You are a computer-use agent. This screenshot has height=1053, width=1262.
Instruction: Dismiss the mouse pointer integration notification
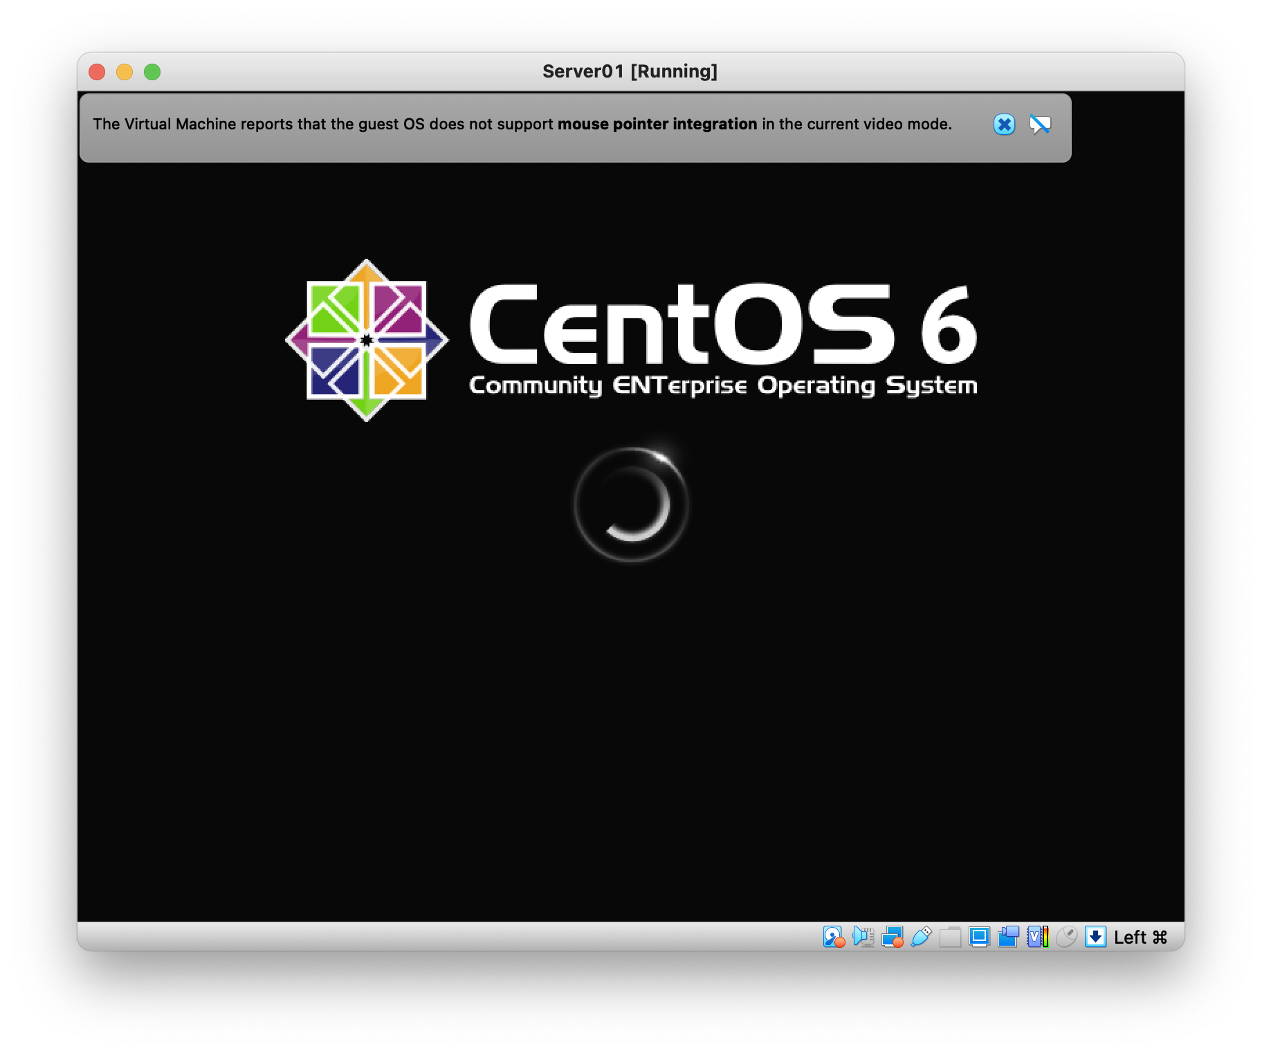pos(1005,125)
